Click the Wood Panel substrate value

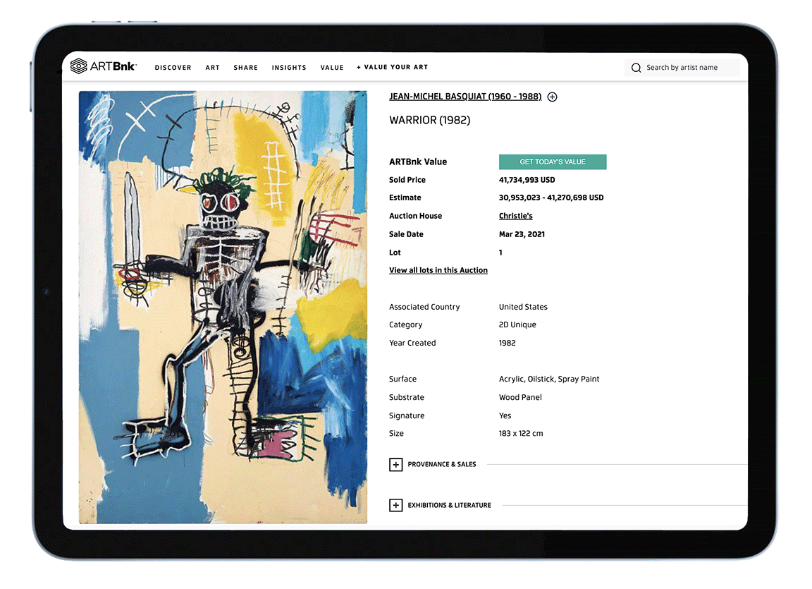point(520,397)
